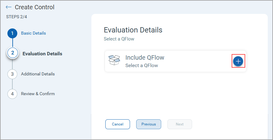Select step 4 circle in the stepper

(12, 94)
